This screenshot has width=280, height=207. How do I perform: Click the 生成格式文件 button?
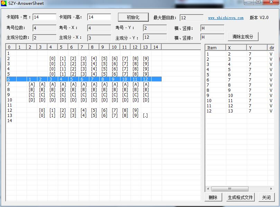click(x=240, y=197)
